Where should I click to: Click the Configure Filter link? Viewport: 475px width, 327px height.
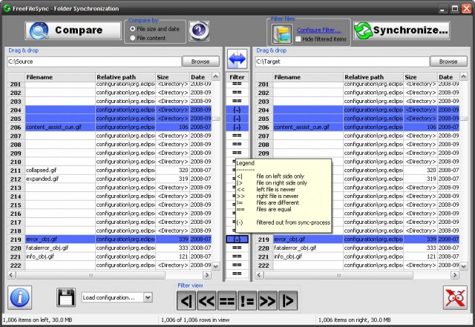(318, 30)
